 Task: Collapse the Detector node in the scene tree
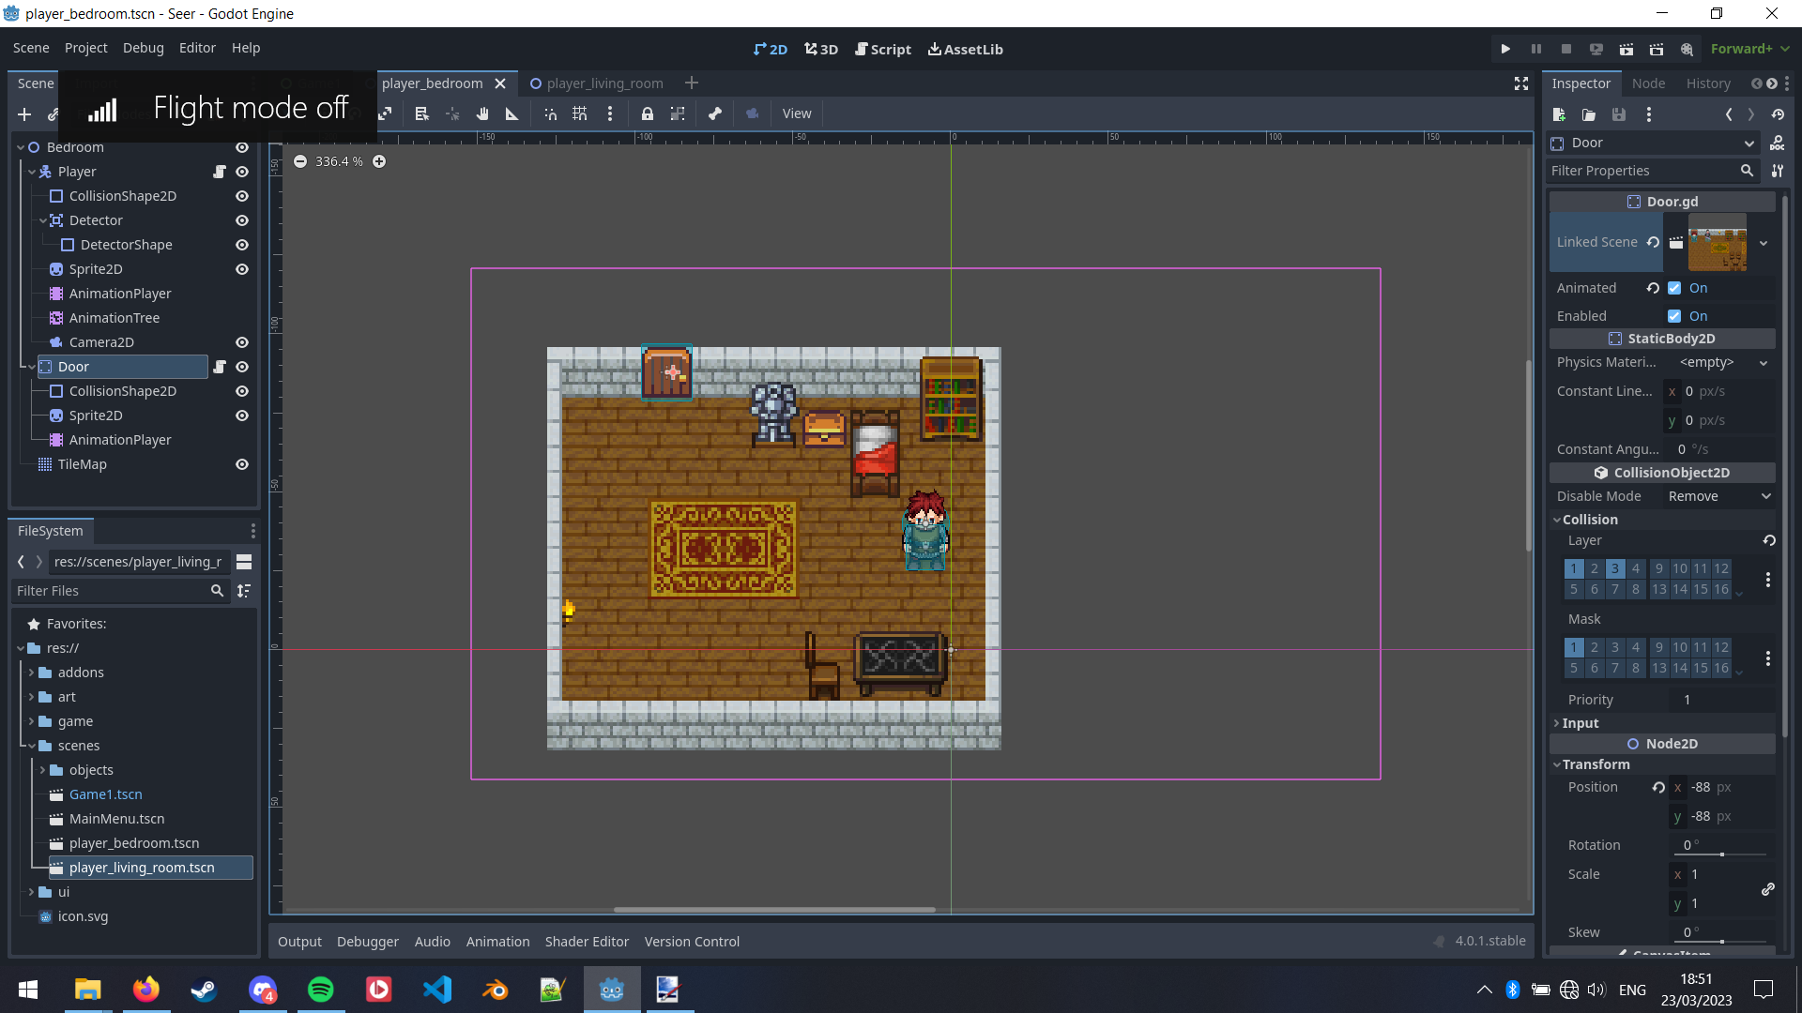(43, 220)
